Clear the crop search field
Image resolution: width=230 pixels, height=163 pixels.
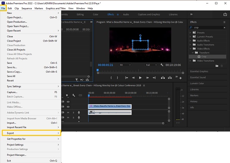click(x=224, y=28)
